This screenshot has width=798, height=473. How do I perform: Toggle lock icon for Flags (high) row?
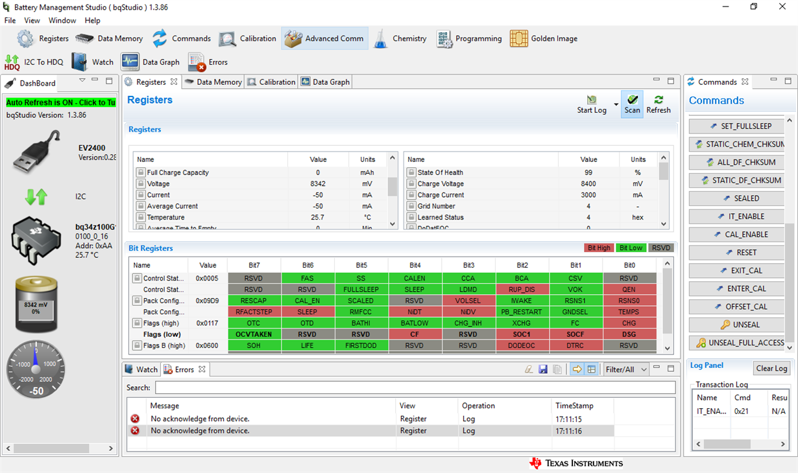(137, 323)
